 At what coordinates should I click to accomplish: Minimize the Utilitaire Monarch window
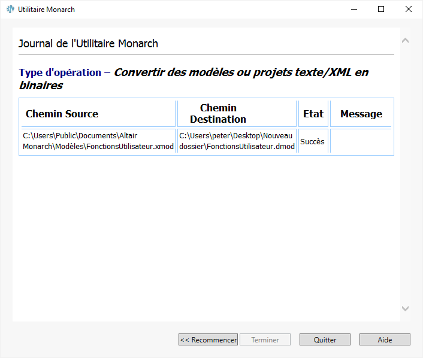354,9
